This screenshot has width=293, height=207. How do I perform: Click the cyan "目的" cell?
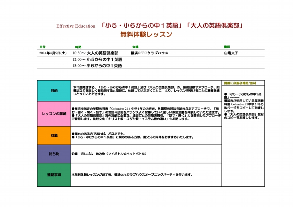[x=54, y=91]
